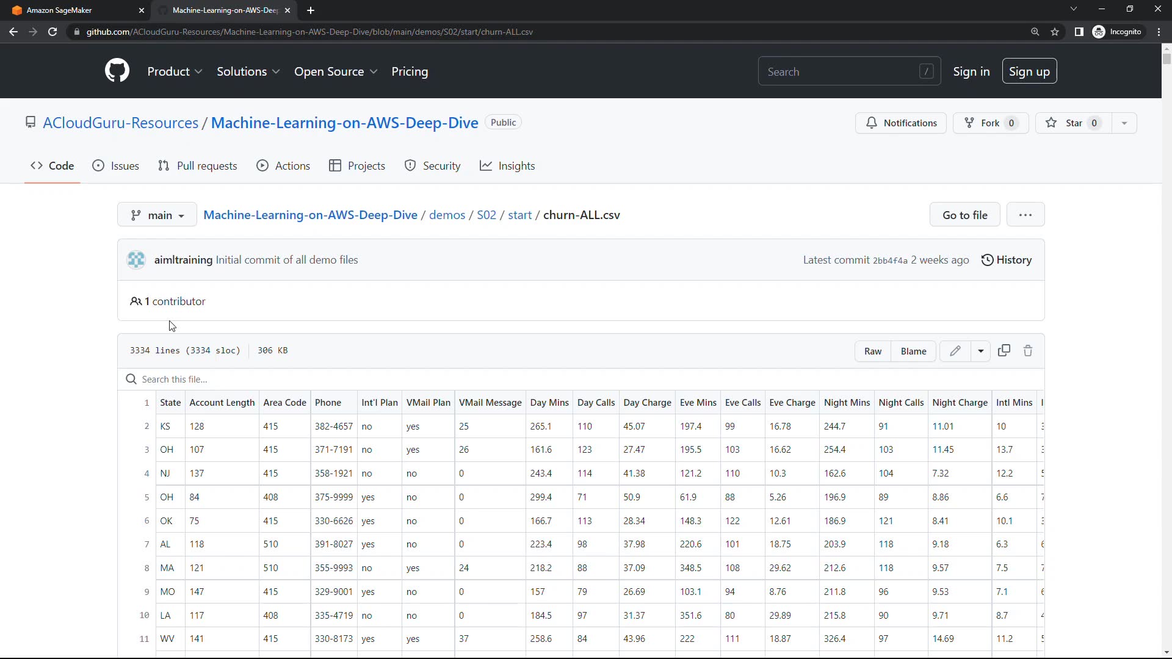This screenshot has width=1172, height=659.
Task: Switch to the Issues tab
Action: point(115,166)
